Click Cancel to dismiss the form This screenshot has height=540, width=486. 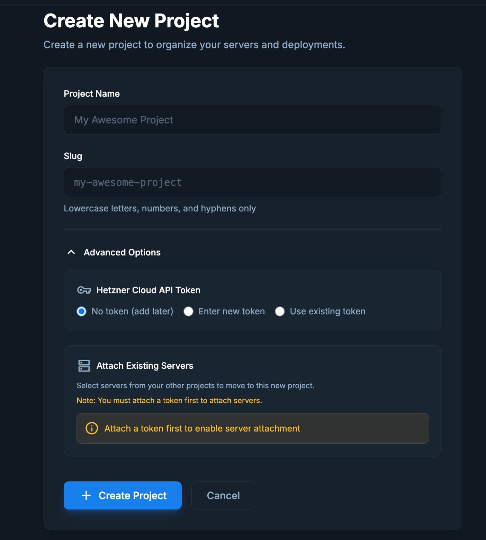[x=223, y=496]
